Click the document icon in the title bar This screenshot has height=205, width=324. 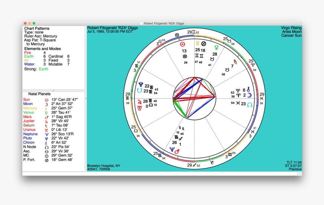pos(141,23)
